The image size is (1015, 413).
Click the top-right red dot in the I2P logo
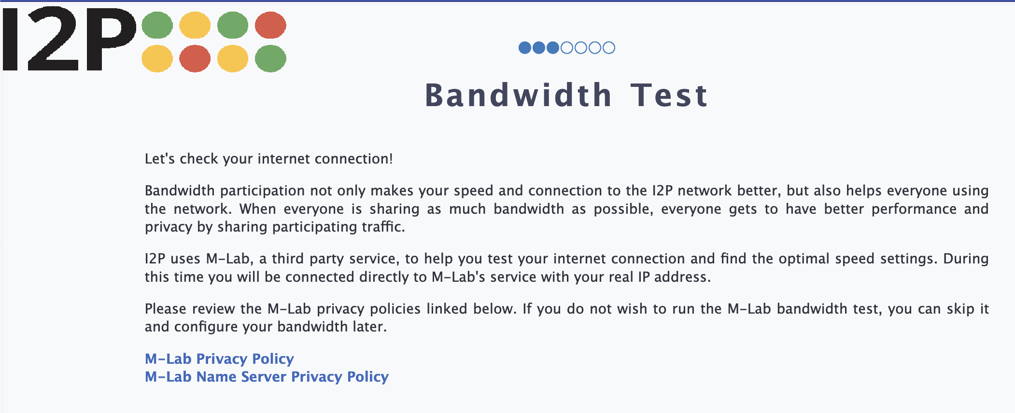point(270,25)
